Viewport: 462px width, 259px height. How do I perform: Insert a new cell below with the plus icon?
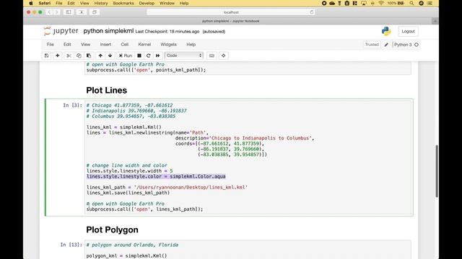pos(58,55)
